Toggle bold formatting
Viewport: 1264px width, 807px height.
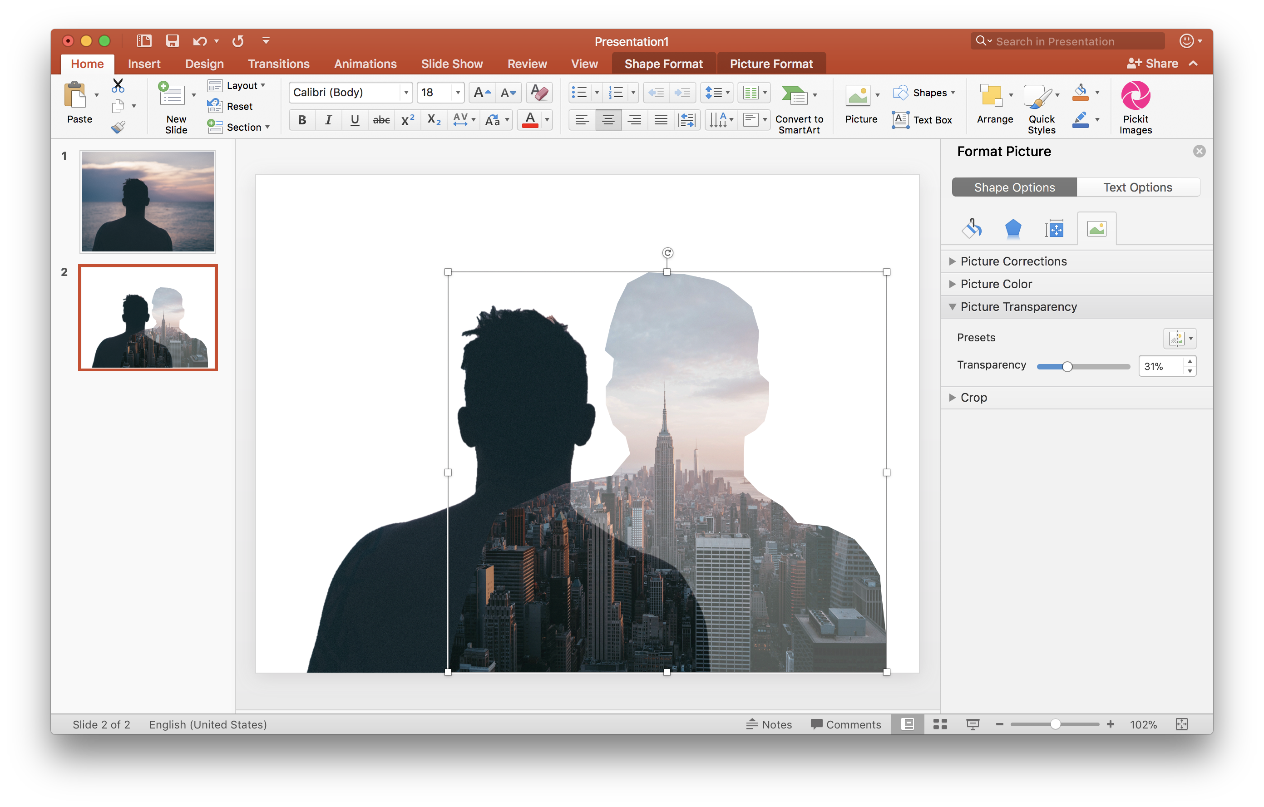tap(302, 120)
